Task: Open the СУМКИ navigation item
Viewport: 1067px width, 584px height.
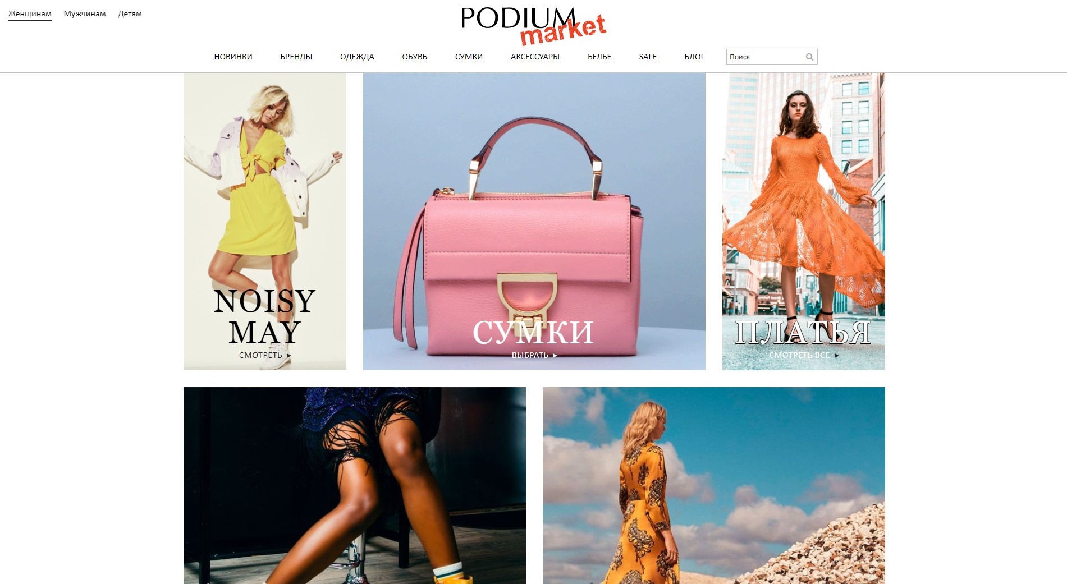Action: [x=469, y=57]
